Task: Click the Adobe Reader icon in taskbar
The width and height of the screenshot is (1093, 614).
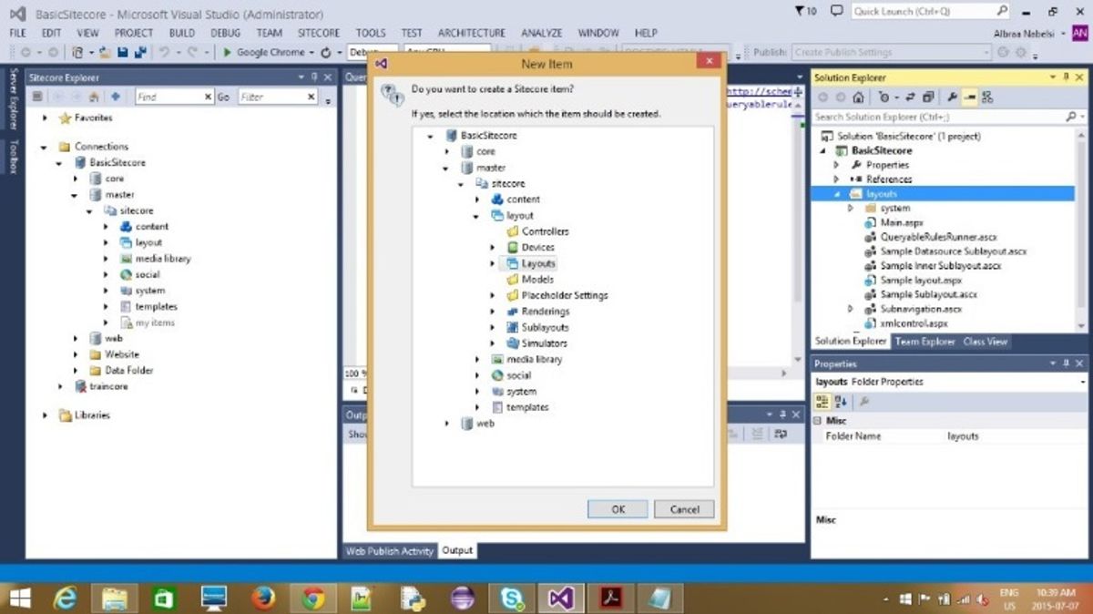Action: (609, 598)
